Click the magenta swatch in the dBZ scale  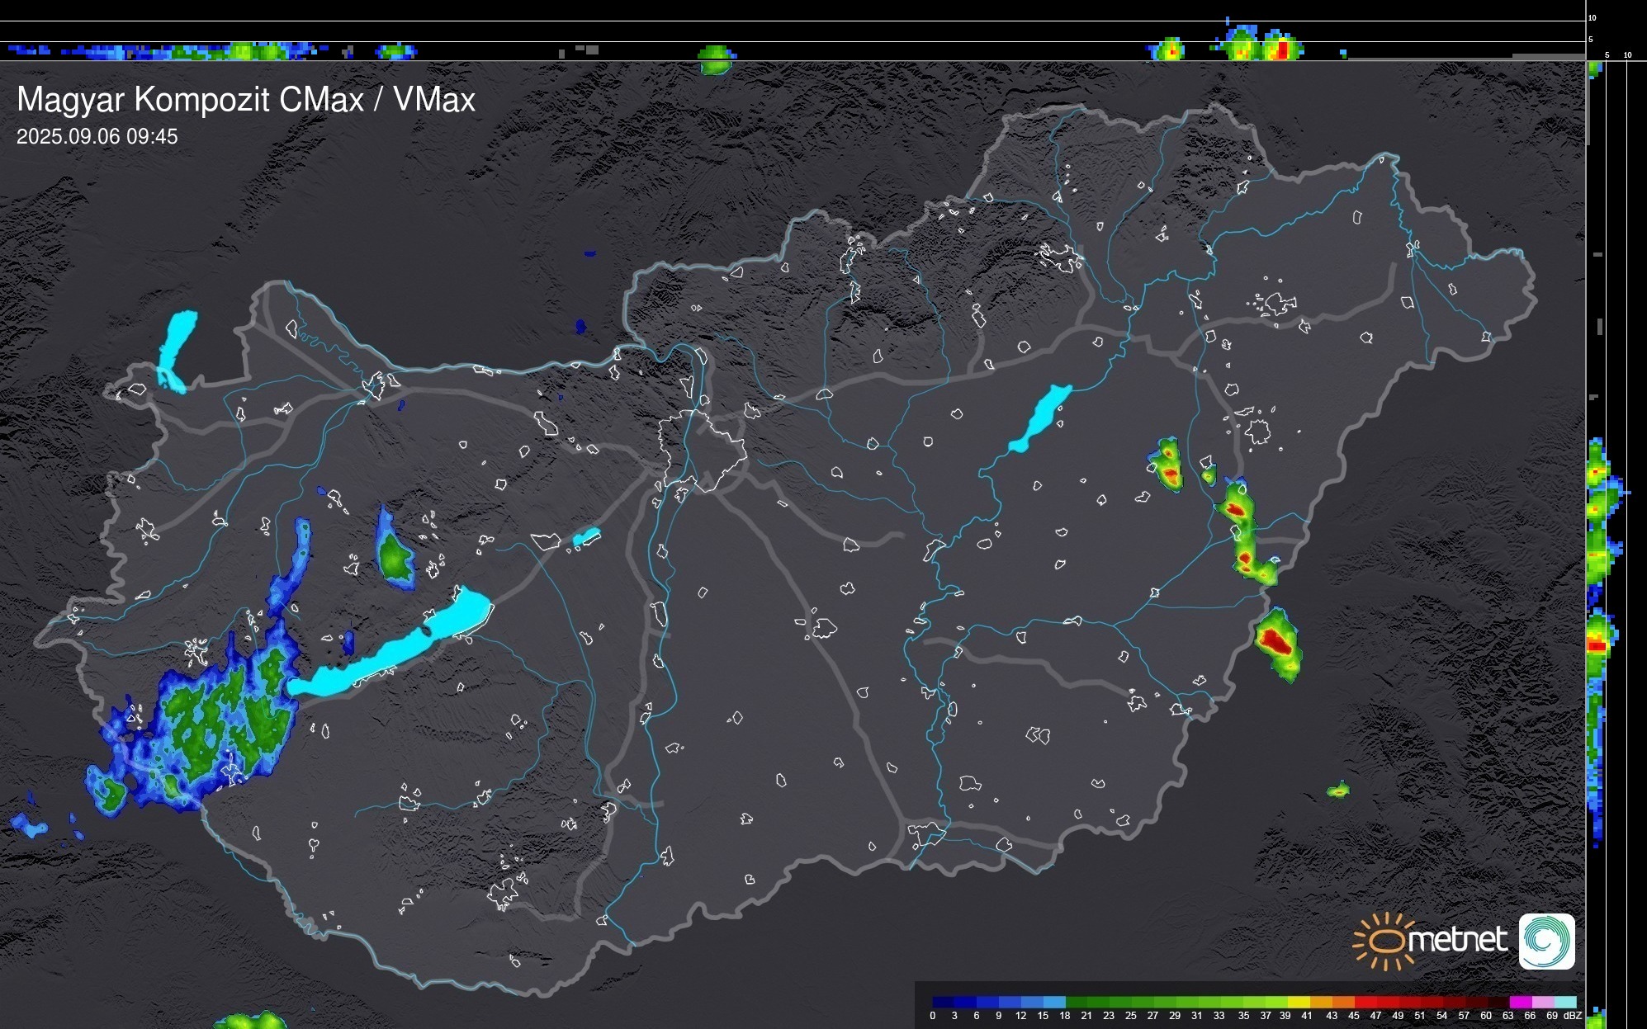tap(1520, 1002)
